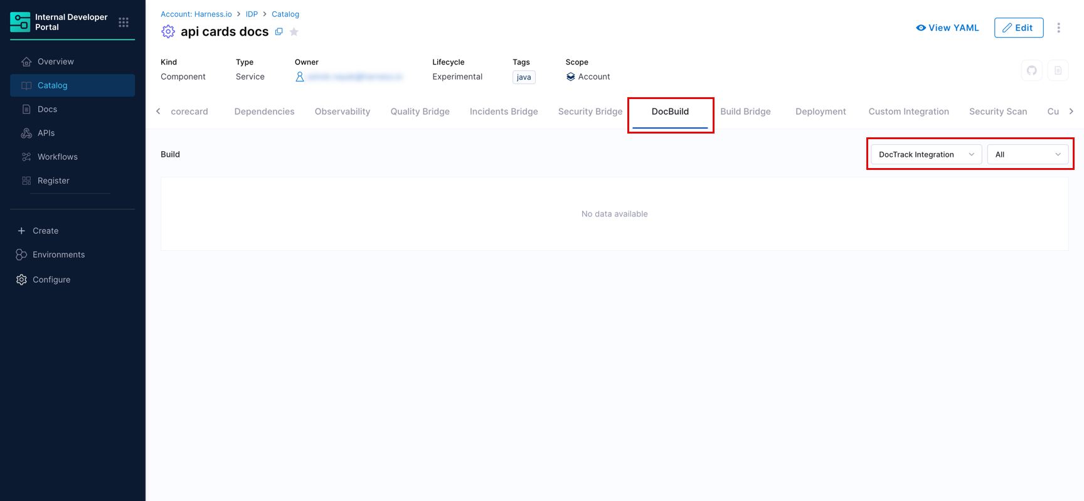The height and width of the screenshot is (501, 1084).
Task: Open Catalog in the sidebar
Action: 73,85
